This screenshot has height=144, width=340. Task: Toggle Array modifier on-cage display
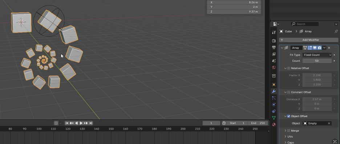305,48
